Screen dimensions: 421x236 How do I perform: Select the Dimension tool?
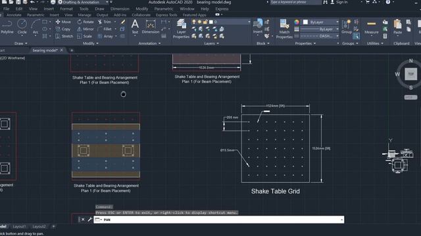pos(151,27)
